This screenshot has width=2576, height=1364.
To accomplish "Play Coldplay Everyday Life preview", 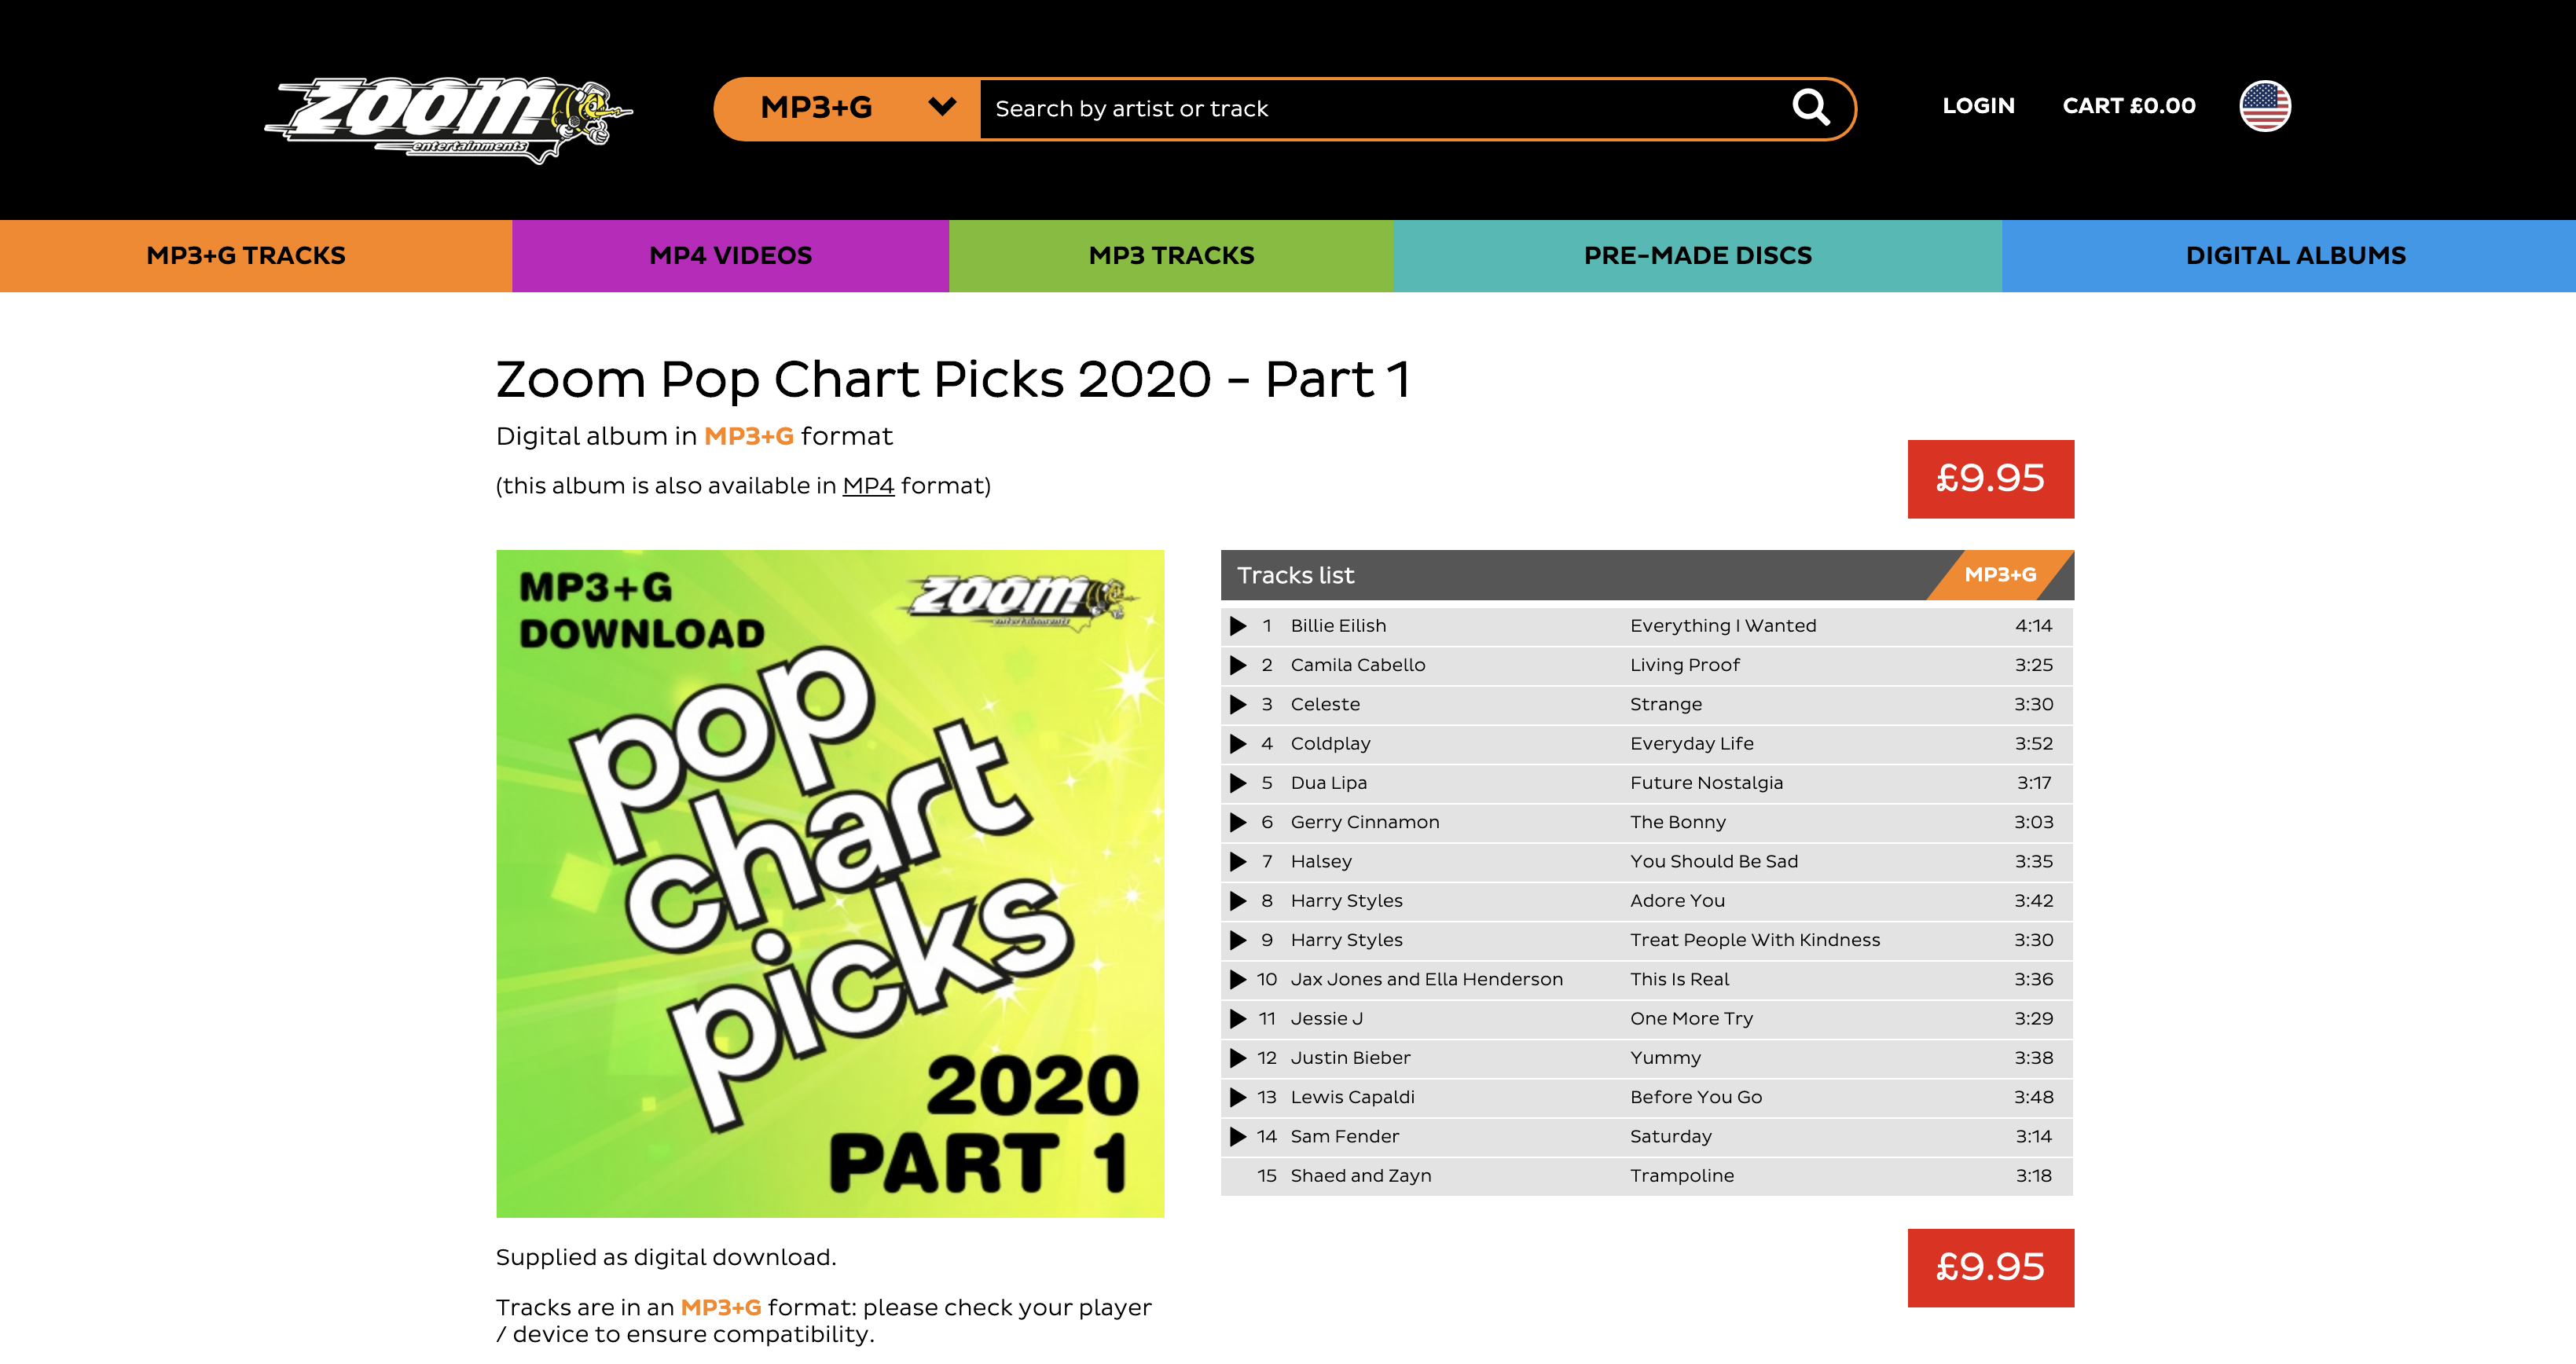I will click(x=1238, y=744).
